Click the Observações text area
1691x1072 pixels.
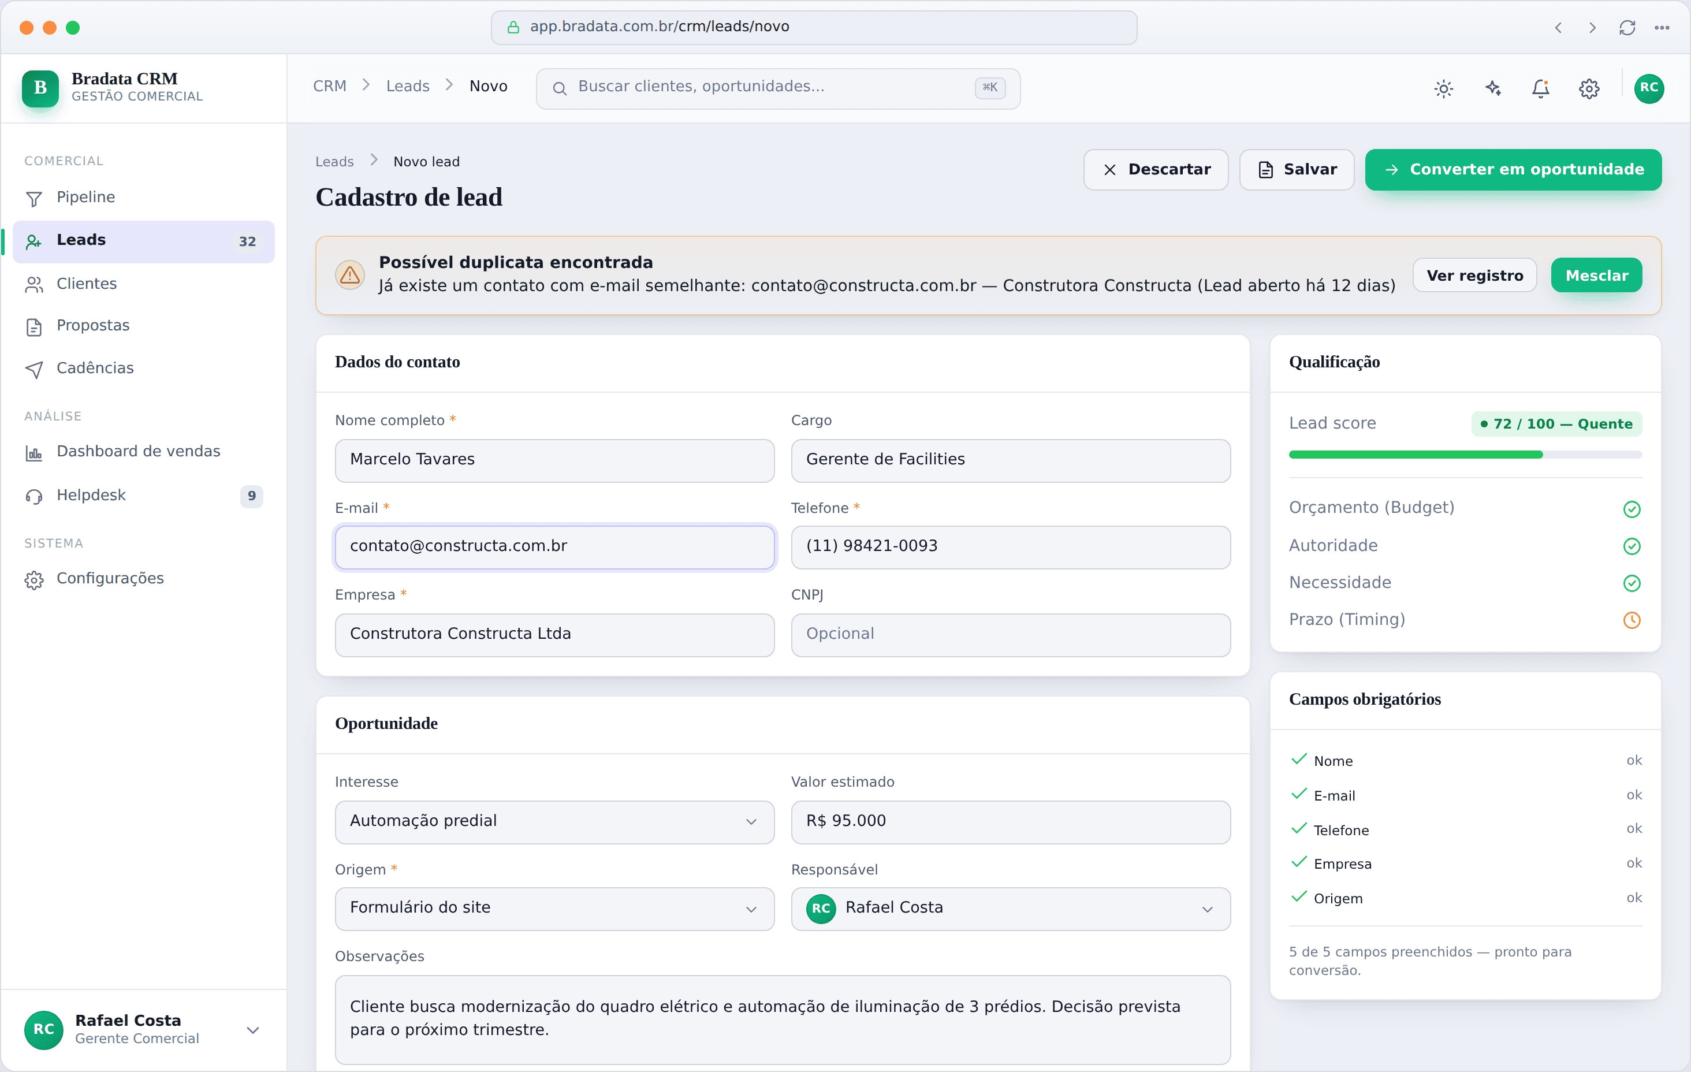click(783, 1019)
